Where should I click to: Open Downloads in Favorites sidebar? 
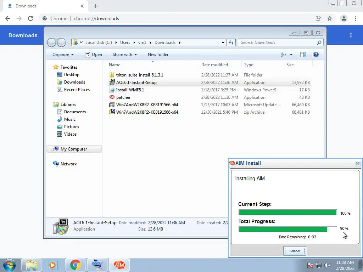[x=74, y=82]
